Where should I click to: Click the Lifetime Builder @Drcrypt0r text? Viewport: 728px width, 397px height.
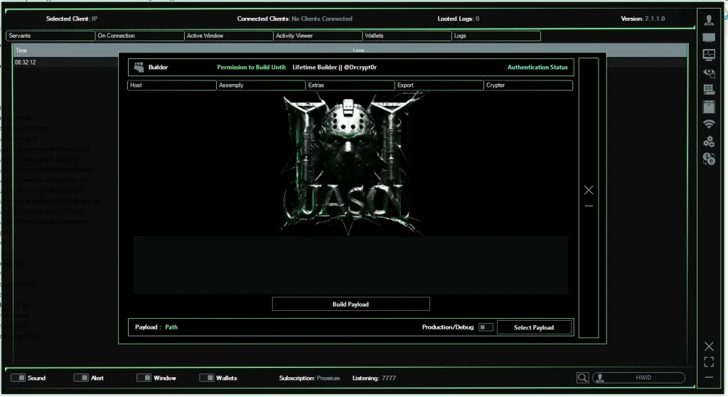pyautogui.click(x=334, y=68)
